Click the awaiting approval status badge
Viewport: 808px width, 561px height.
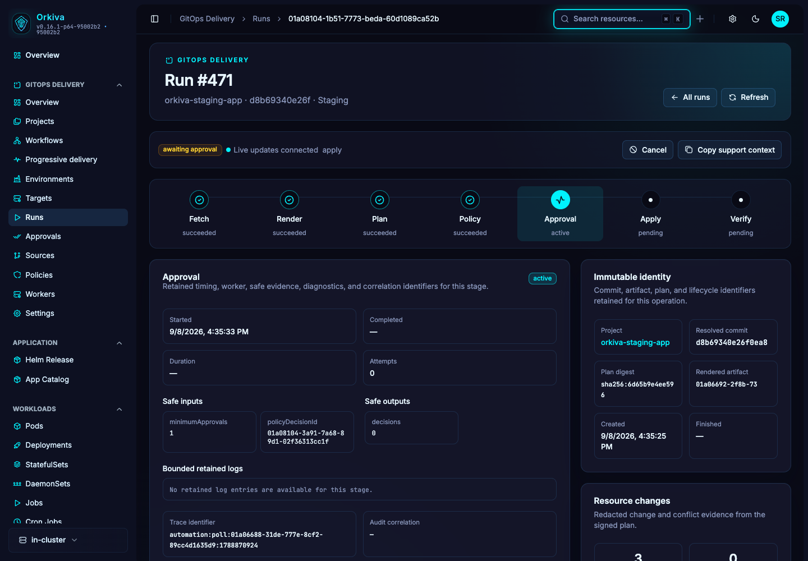[190, 150]
